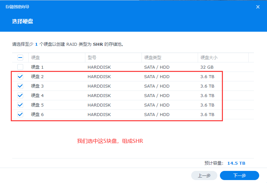
Task: Click the 14.5 TB estimated capacity value
Action: (236, 163)
